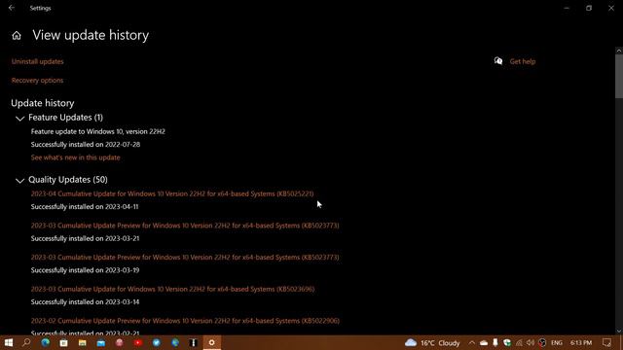Open KB5023773 update installed on 2023-03-21
Viewport: 623px width, 350px height.
(185, 226)
